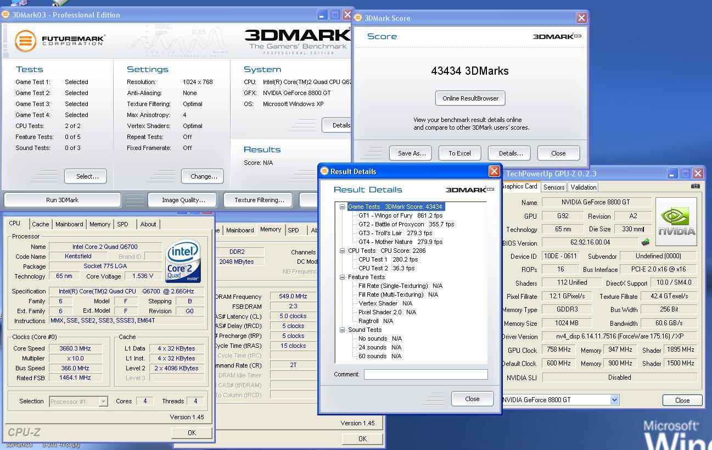The height and width of the screenshot is (450, 712).
Task: Click the GPU-Z screenshot camera icon
Action: 696,186
